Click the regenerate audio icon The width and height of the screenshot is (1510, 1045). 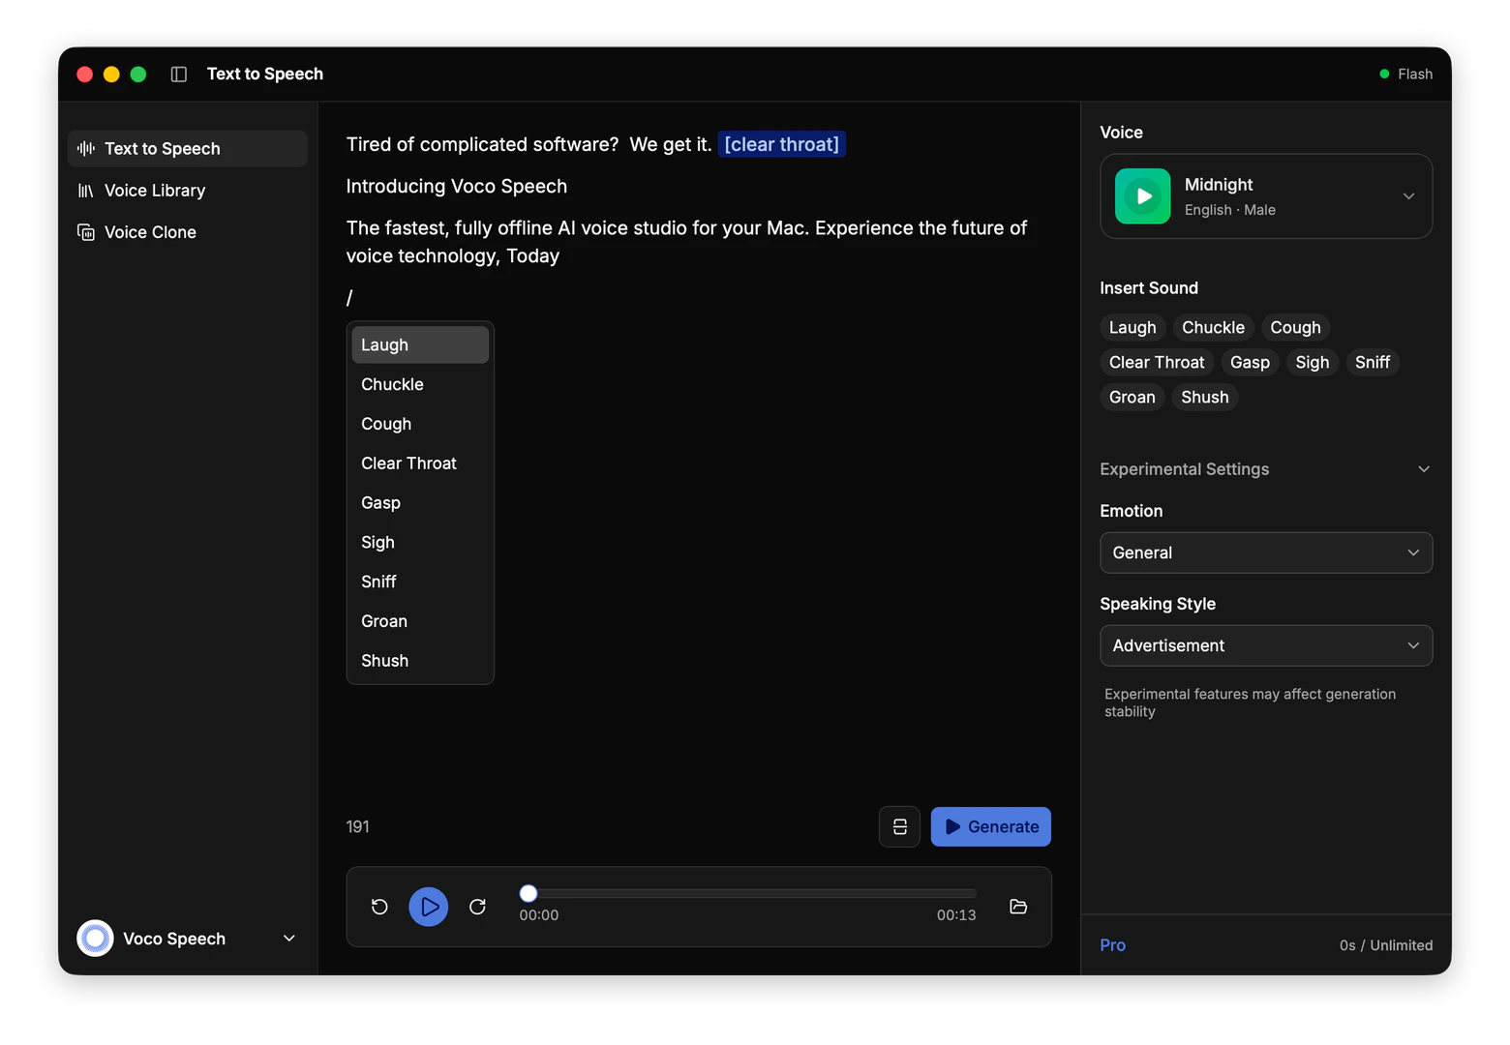click(477, 907)
